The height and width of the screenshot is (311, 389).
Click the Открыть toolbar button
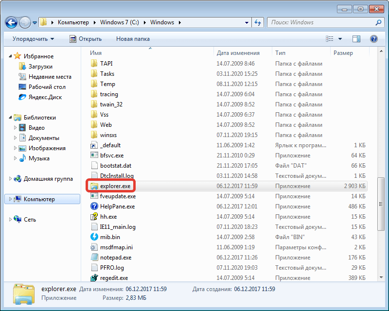[x=86, y=39]
